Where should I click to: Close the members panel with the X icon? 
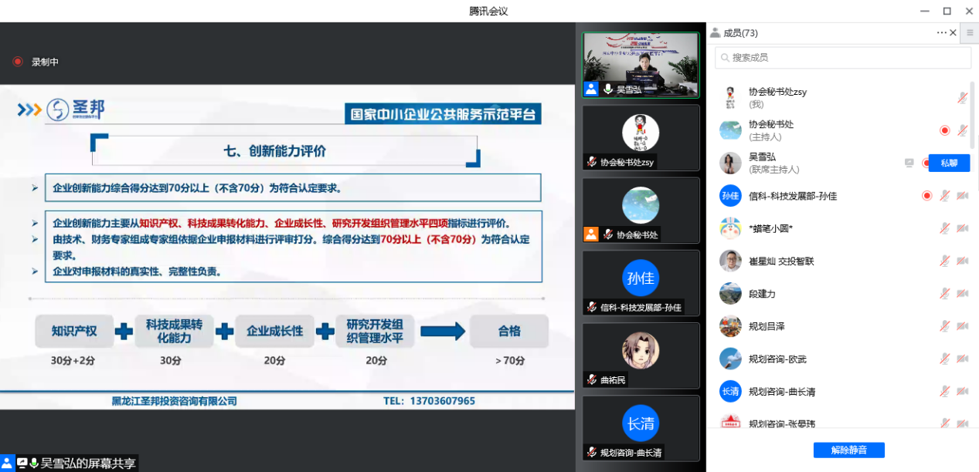953,32
